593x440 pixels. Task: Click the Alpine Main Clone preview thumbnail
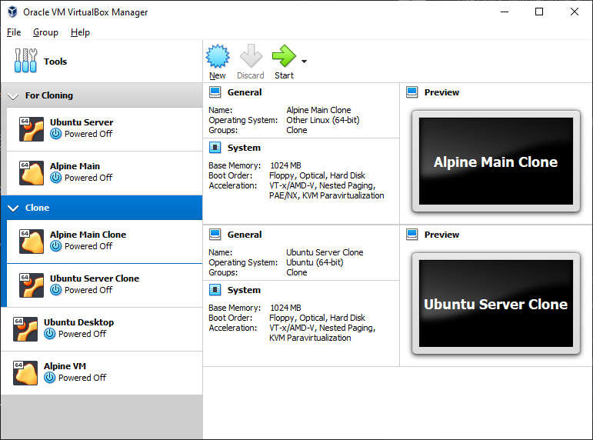click(496, 162)
